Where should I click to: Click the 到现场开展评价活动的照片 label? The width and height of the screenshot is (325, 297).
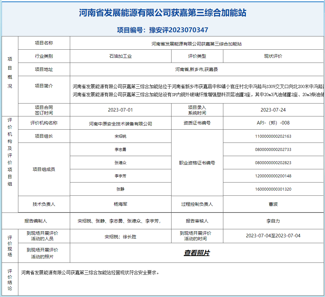click(x=42, y=253)
